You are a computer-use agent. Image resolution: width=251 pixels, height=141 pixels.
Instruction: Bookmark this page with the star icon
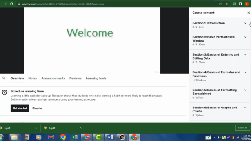(227, 4)
